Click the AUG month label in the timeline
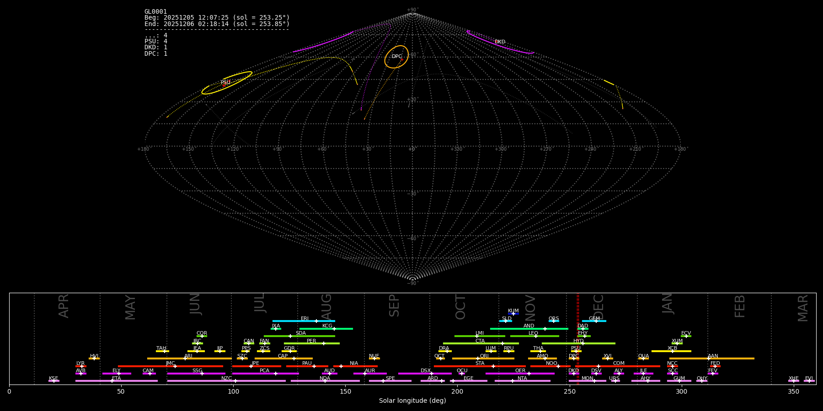Screen dimensions: 823x411 [326, 307]
